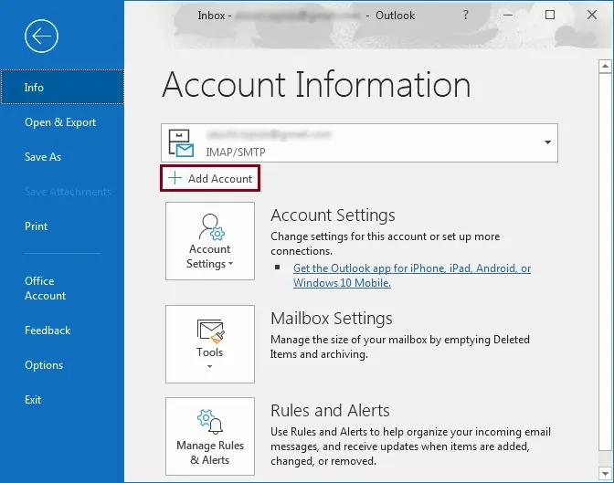
Task: Click Exit in the sidebar
Action: pos(33,400)
